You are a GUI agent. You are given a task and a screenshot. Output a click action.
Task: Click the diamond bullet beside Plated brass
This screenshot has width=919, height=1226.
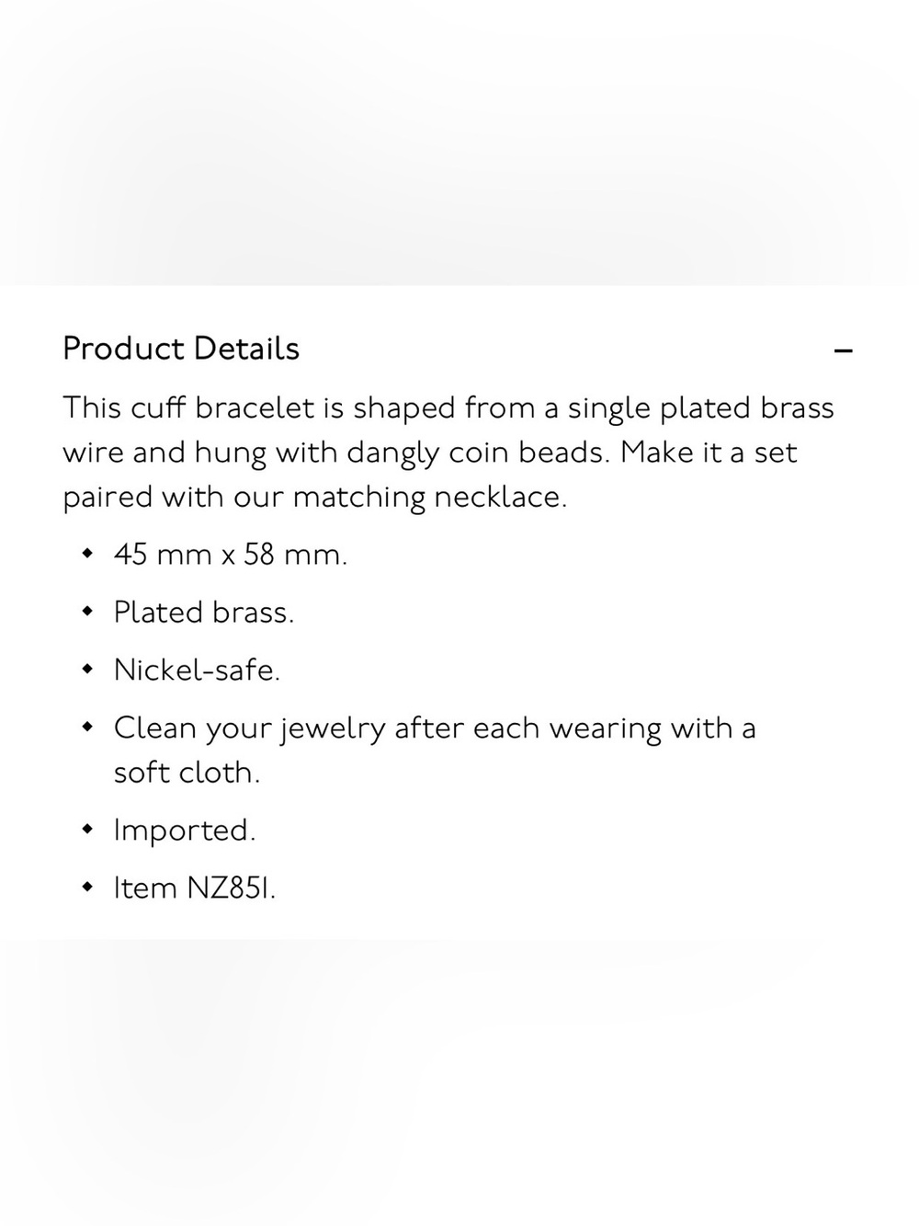click(87, 612)
